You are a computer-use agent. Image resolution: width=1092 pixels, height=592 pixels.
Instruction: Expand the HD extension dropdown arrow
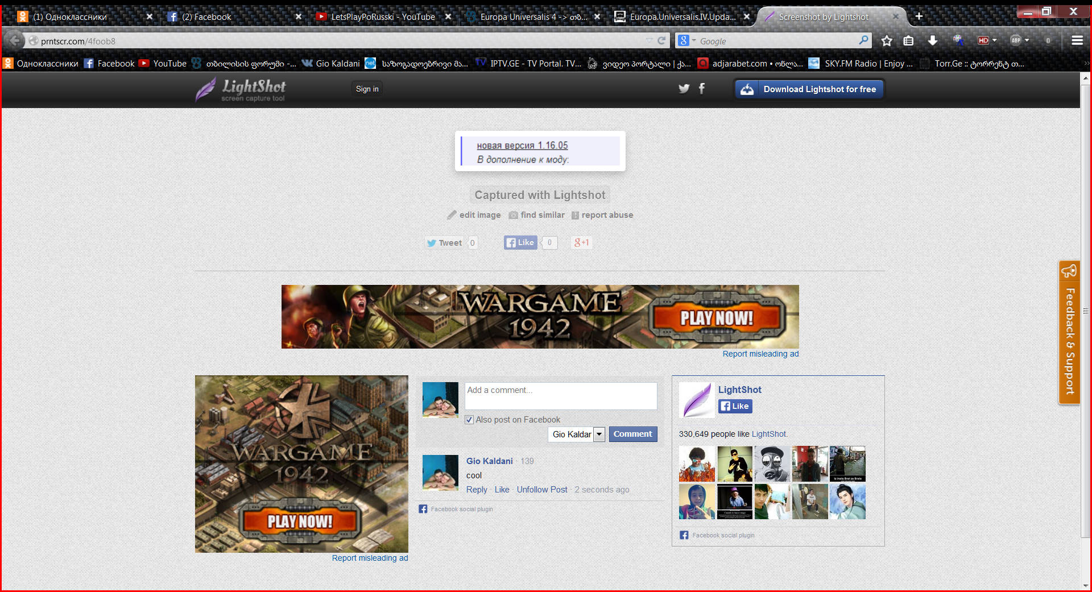[x=994, y=40]
